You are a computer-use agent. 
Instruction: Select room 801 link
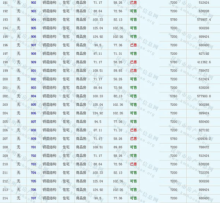(33, 70)
